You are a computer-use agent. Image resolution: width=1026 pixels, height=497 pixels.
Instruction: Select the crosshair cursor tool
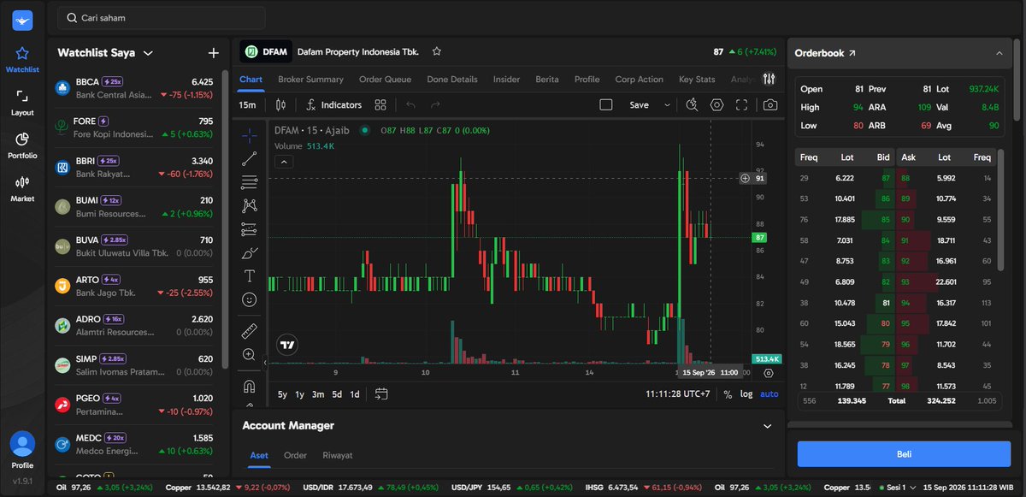[249, 135]
